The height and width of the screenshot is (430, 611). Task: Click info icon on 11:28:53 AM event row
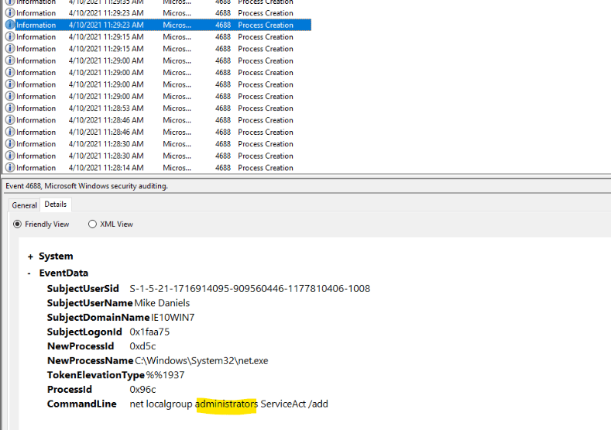10,108
